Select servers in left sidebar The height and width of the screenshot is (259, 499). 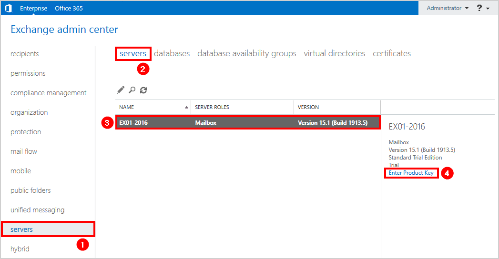(x=48, y=229)
